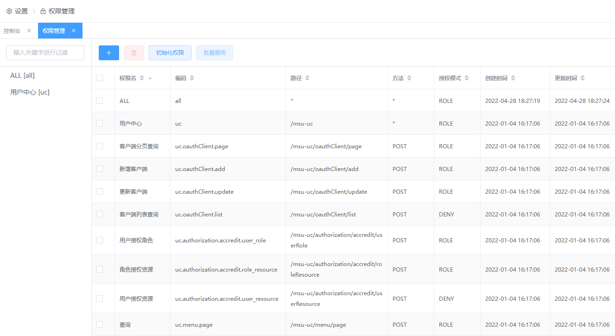Close the 控制台 tab
This screenshot has width=615, height=336.
(x=29, y=31)
